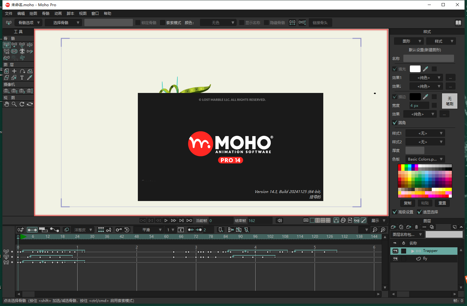
Task: Open the Draw menu (绘图)
Action: click(x=33, y=14)
